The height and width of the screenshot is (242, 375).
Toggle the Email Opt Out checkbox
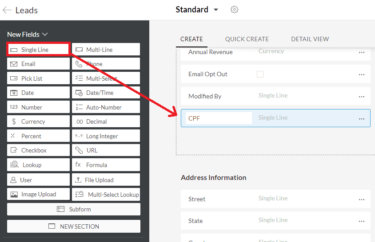(260, 74)
